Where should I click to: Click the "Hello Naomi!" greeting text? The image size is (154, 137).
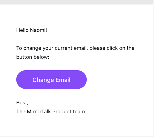pyautogui.click(x=31, y=30)
